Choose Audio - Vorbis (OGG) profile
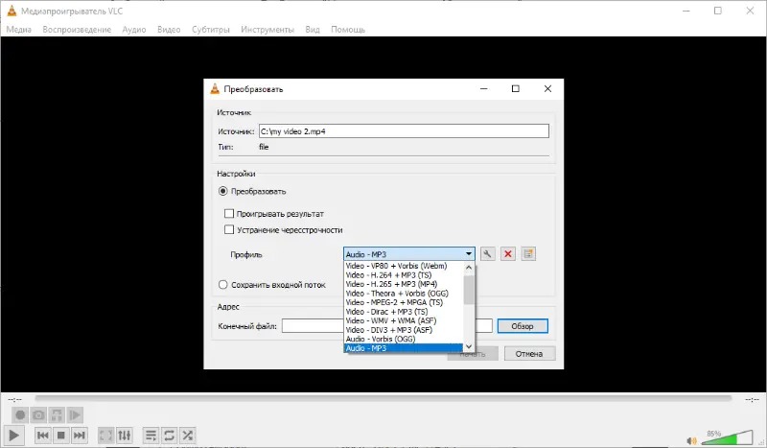 [x=403, y=339]
